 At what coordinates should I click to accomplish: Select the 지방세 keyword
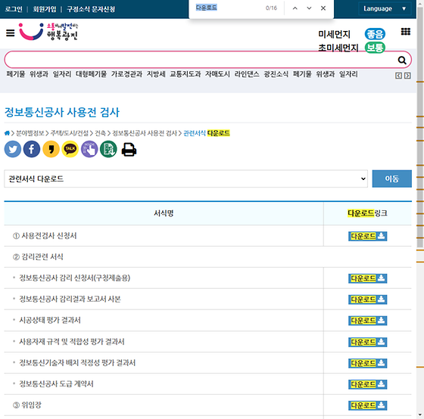point(156,74)
